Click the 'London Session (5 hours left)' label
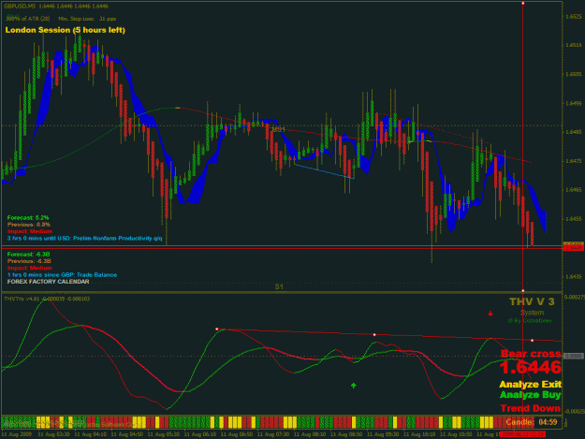The width and height of the screenshot is (585, 439). tap(66, 30)
